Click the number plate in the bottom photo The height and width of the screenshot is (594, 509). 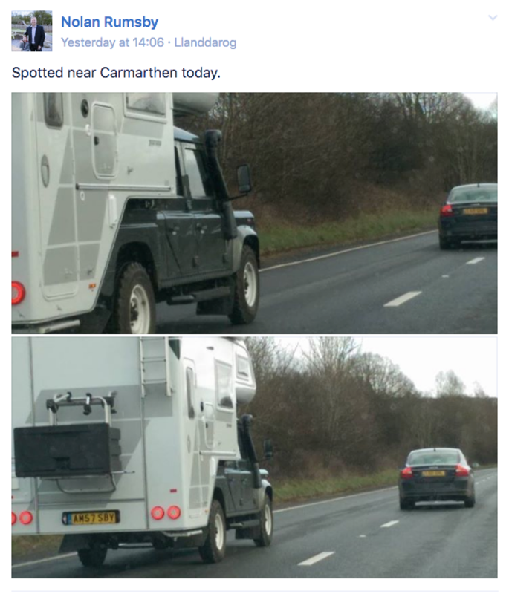pyautogui.click(x=91, y=518)
